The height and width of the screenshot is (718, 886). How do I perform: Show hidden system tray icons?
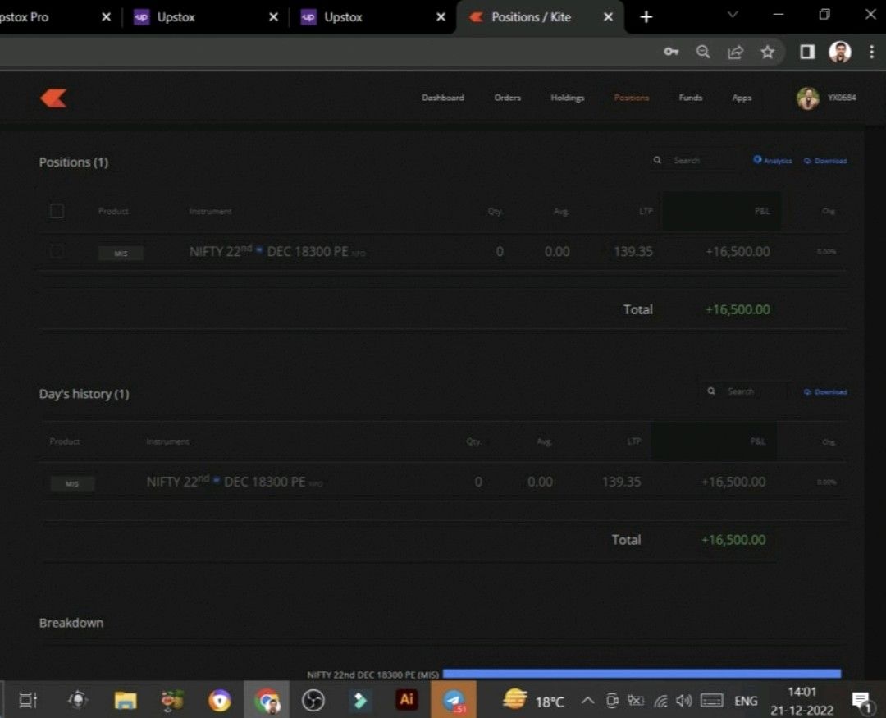coord(587,701)
